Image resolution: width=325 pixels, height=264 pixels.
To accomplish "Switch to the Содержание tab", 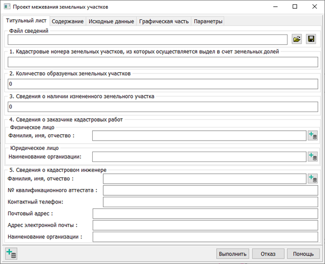I will pos(67,21).
